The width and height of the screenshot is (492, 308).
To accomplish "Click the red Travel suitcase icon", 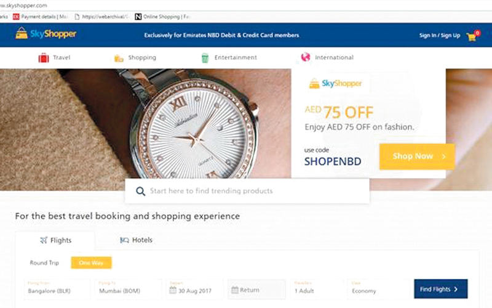I will [x=44, y=58].
